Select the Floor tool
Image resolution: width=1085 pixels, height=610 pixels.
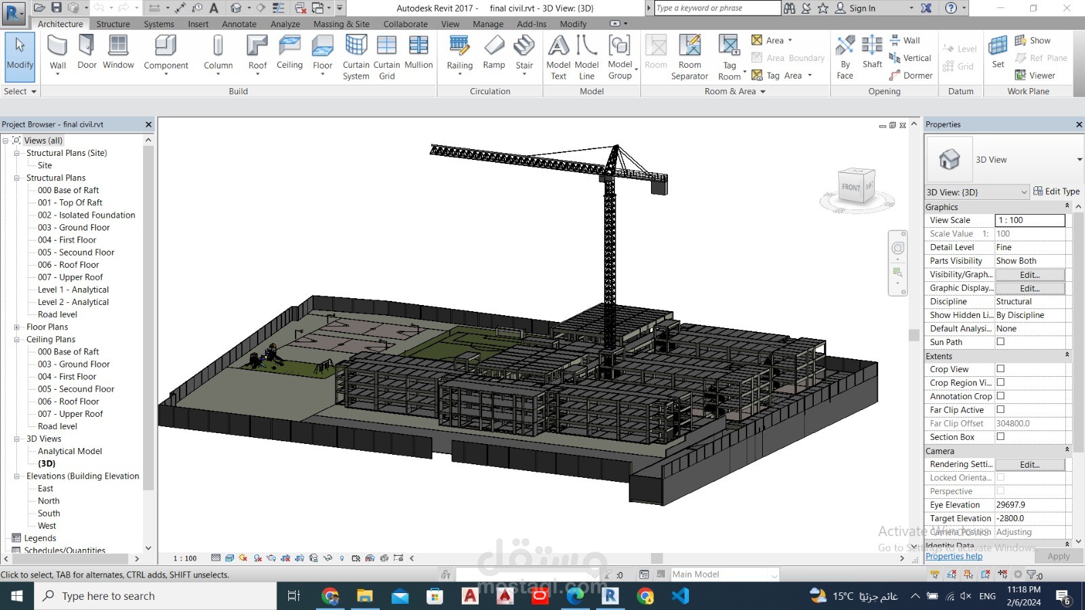coord(323,54)
